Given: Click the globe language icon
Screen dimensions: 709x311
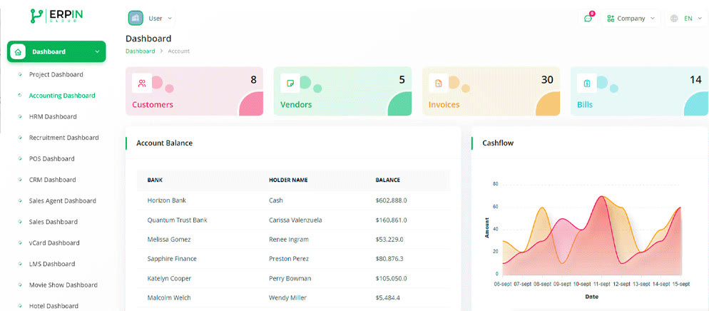Looking at the screenshot, I should [674, 19].
